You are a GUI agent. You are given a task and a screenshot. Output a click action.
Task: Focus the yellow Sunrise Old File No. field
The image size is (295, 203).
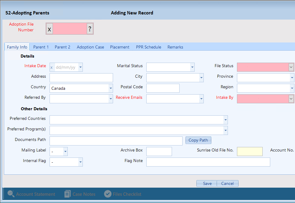coord(249,151)
